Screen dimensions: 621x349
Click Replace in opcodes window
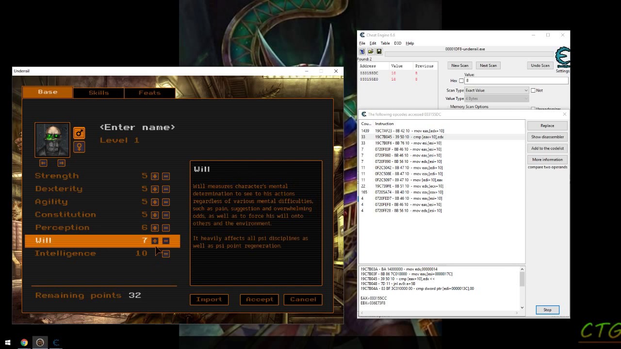coord(547,126)
